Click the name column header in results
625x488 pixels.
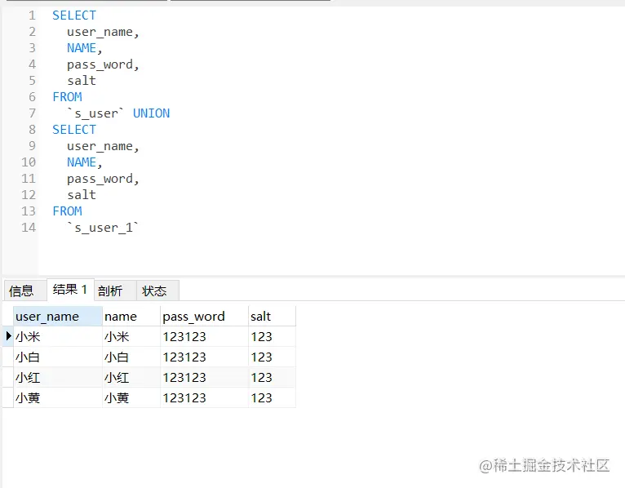coord(121,317)
